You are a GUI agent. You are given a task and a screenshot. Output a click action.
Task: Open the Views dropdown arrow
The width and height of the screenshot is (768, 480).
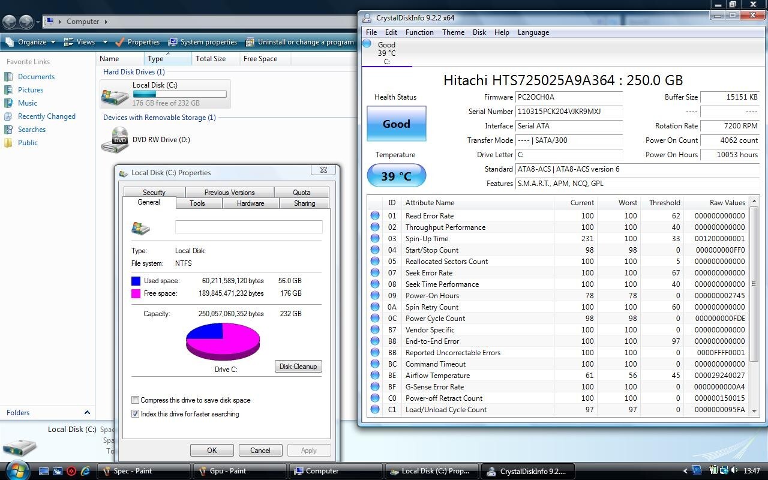tap(105, 42)
